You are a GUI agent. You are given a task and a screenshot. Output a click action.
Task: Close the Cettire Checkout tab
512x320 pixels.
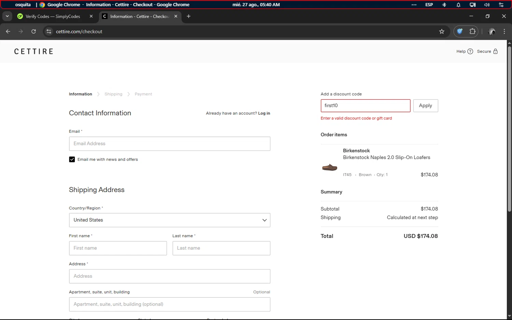point(176,16)
